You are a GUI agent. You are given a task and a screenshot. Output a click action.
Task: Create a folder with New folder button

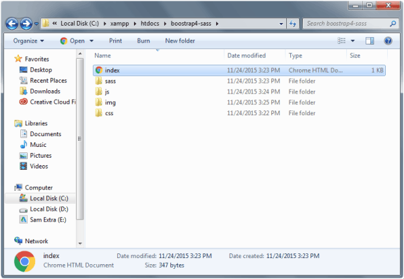pyautogui.click(x=180, y=40)
